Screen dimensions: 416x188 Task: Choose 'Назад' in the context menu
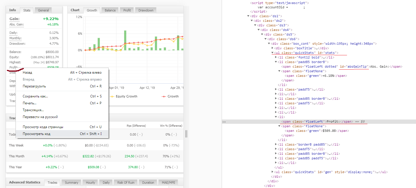click(x=62, y=73)
